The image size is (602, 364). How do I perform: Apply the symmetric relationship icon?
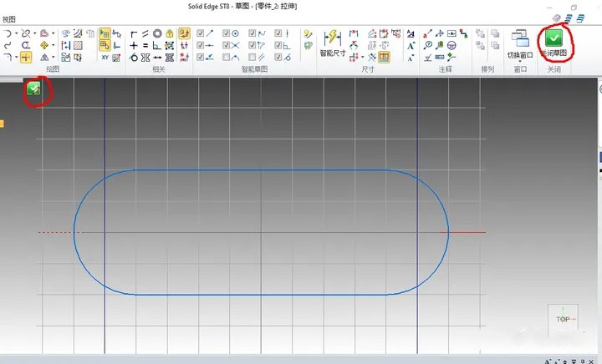(145, 58)
